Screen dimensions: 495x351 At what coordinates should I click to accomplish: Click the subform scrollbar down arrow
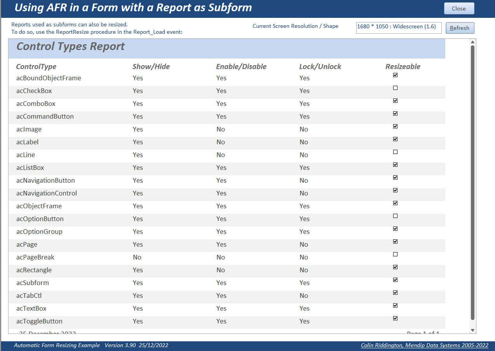[x=472, y=330]
